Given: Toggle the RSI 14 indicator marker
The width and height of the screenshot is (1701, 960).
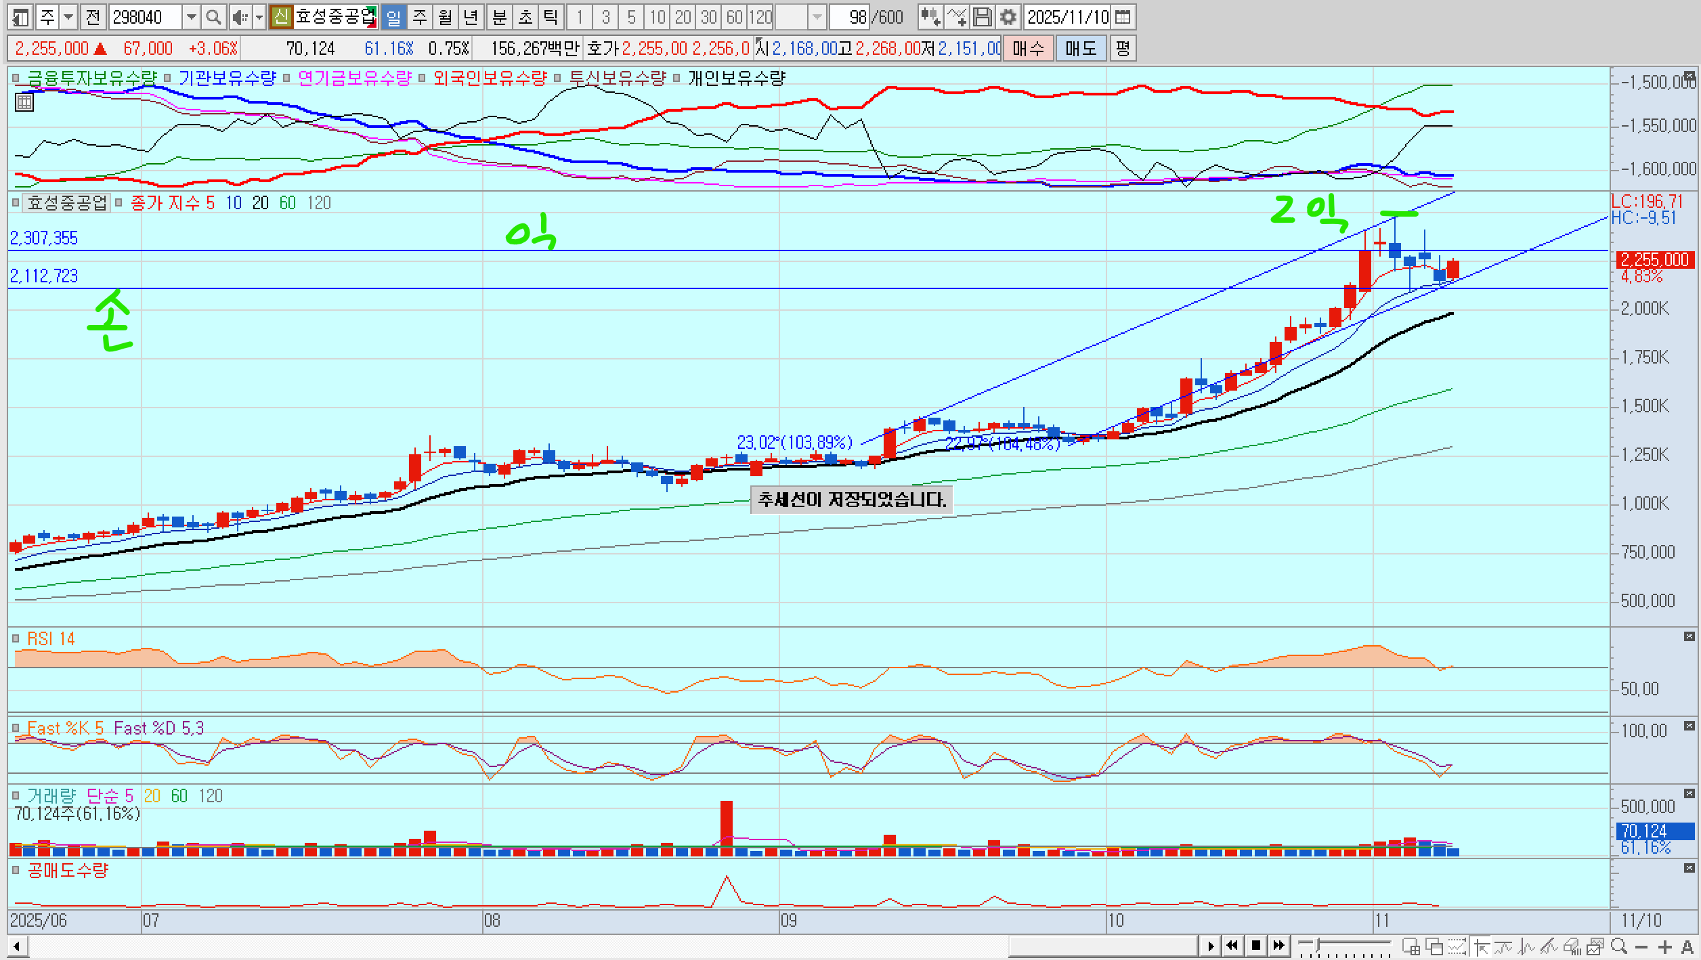Looking at the screenshot, I should (16, 638).
